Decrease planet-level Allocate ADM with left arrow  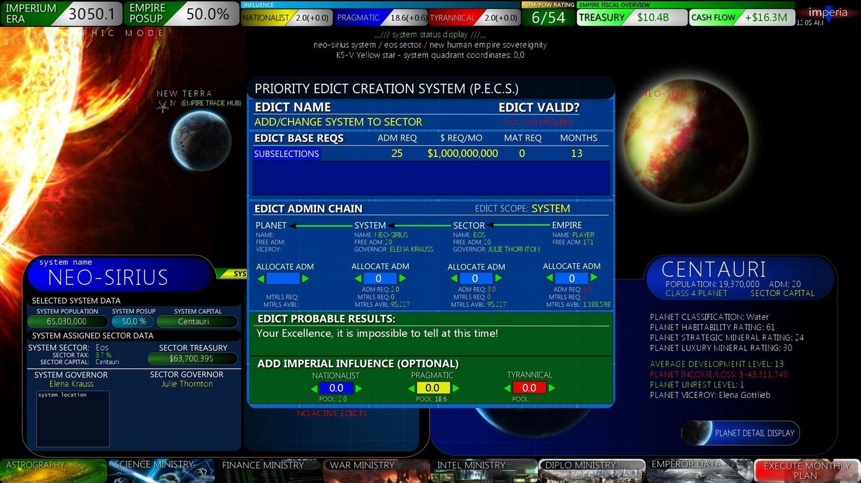[261, 278]
